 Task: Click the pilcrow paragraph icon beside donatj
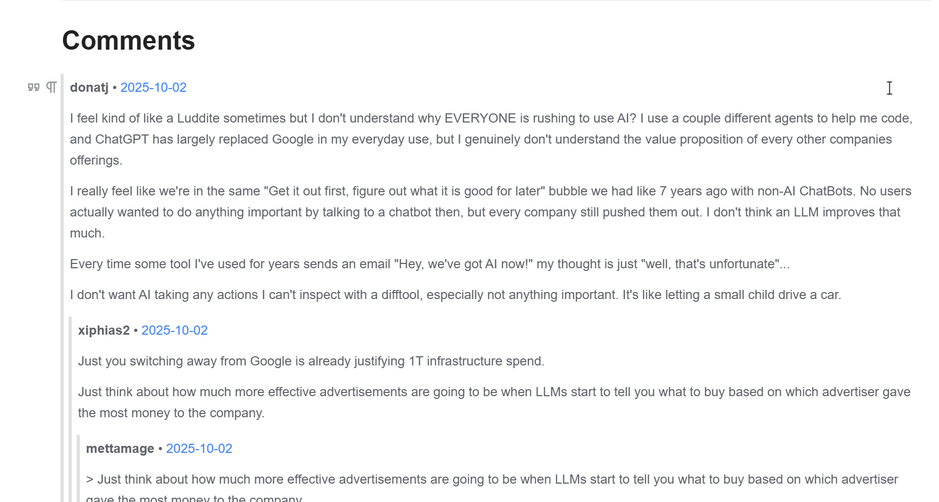click(51, 87)
